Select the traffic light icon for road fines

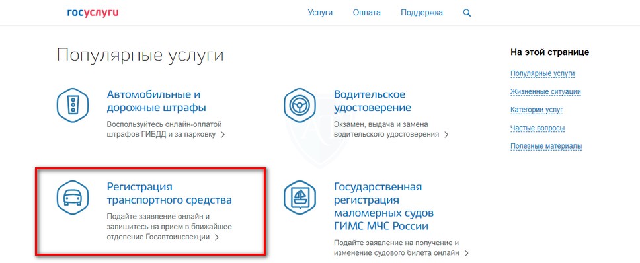(x=73, y=105)
